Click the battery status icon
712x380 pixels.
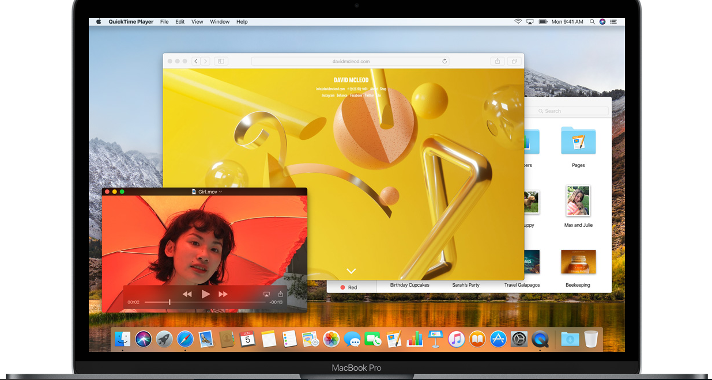[543, 22]
